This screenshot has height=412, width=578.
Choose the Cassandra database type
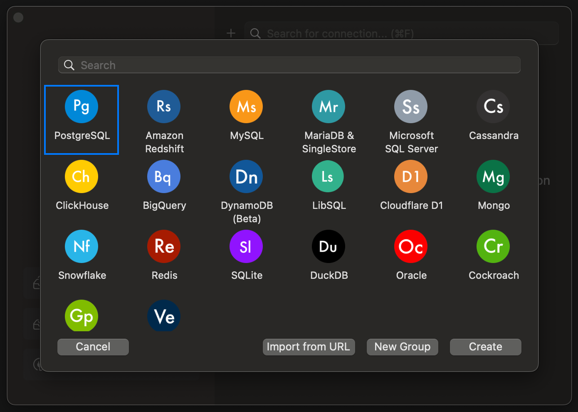click(x=493, y=107)
